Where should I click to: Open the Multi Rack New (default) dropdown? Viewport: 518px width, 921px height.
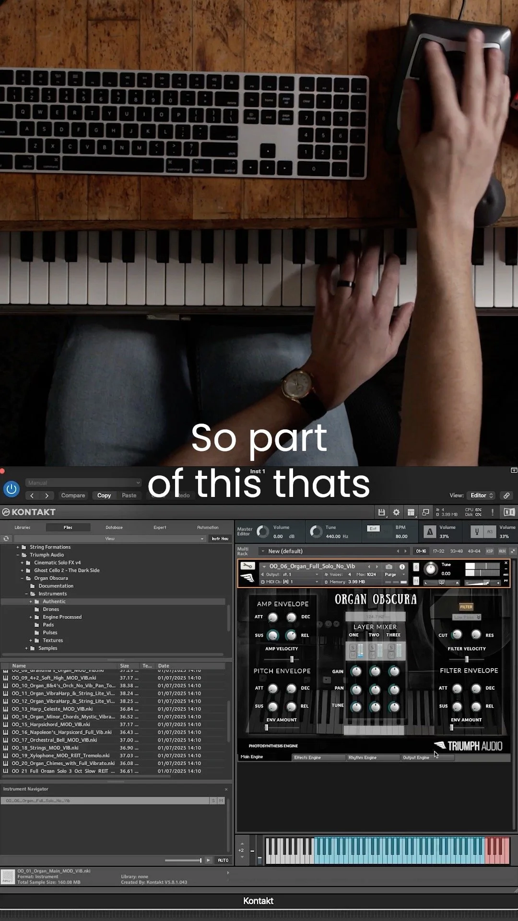pos(334,551)
